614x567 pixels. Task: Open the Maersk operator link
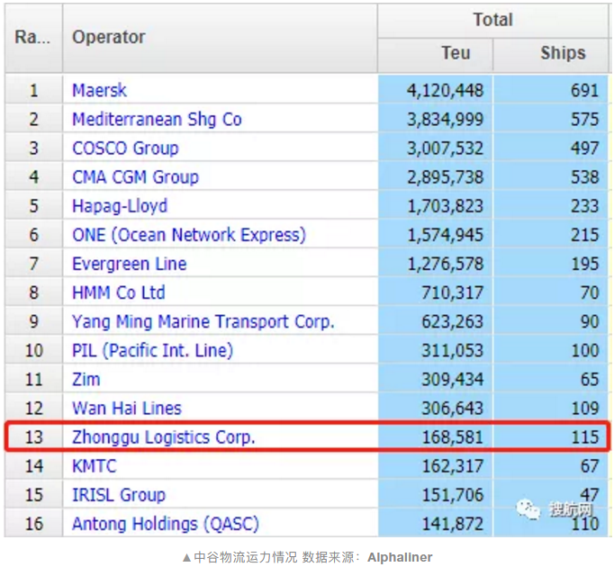[x=100, y=90]
